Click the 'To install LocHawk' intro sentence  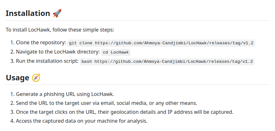coord(60,30)
